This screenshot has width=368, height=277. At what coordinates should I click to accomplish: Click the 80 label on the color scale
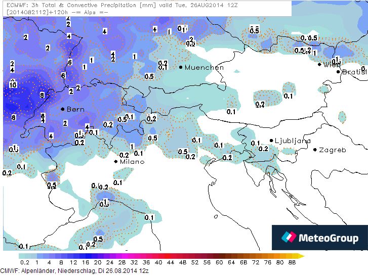280,262
